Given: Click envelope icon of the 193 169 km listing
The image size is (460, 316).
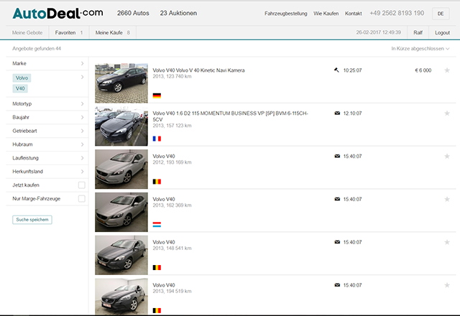Looking at the screenshot, I should click(337, 157).
